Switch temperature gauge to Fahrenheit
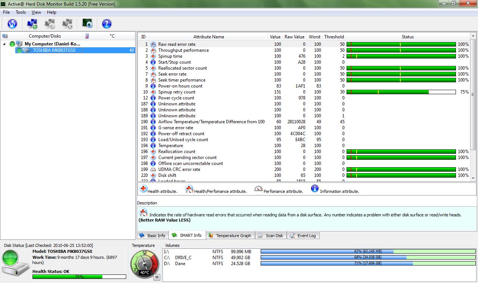 (x=156, y=277)
